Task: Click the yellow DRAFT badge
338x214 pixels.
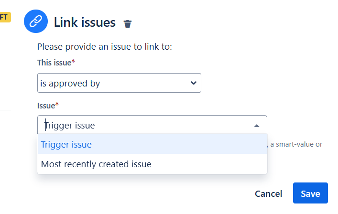Action: pos(5,17)
